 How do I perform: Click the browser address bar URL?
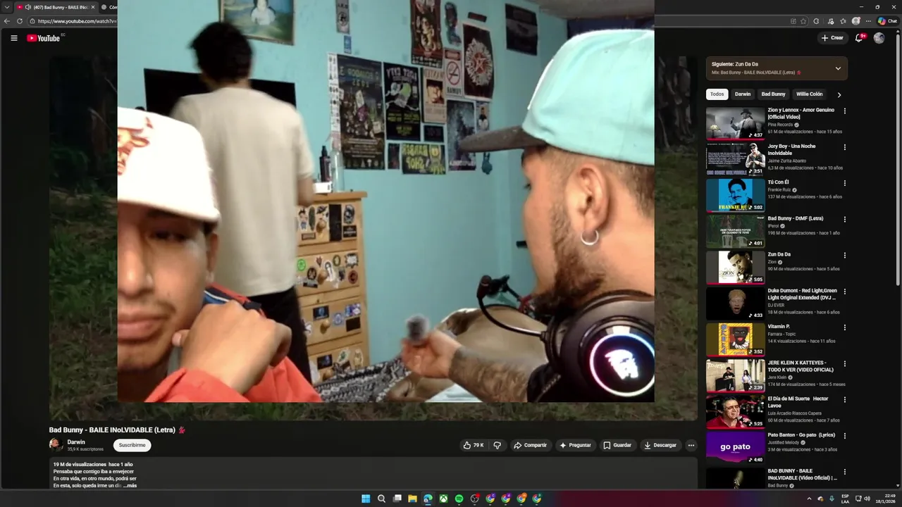76,21
